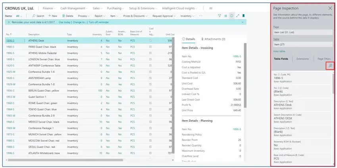337x168 pixels.
Task: Open the Extensions tab in Page Inspection
Action: click(x=302, y=59)
